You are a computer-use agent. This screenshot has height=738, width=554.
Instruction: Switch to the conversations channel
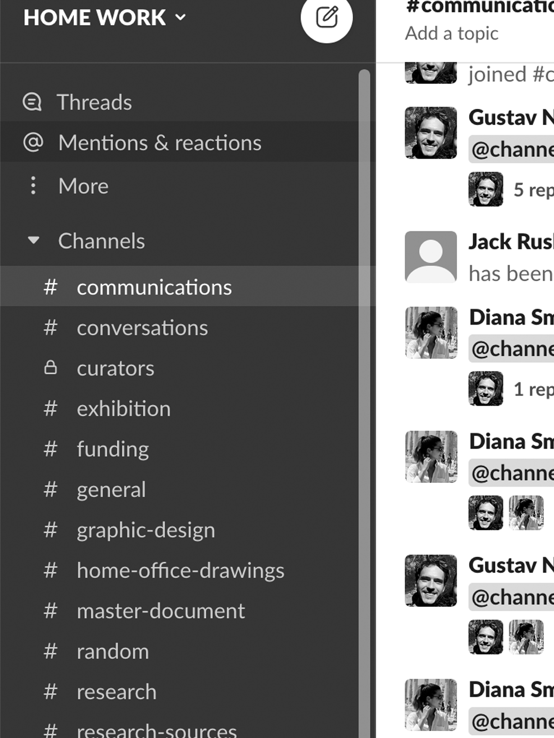[142, 328]
